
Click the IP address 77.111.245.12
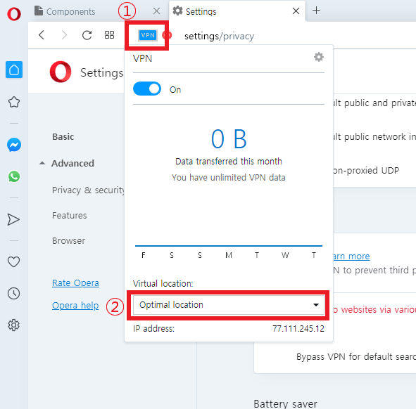click(x=298, y=329)
